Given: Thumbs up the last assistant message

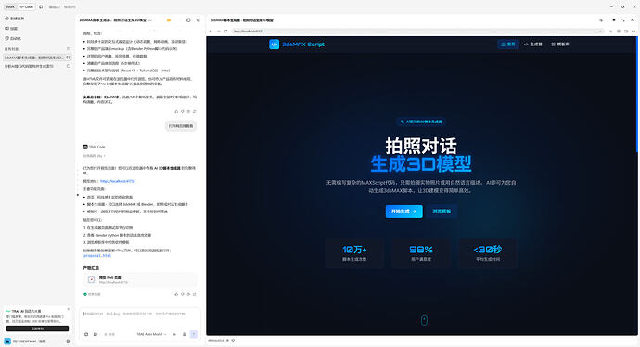Looking at the screenshot, I should 176,294.
